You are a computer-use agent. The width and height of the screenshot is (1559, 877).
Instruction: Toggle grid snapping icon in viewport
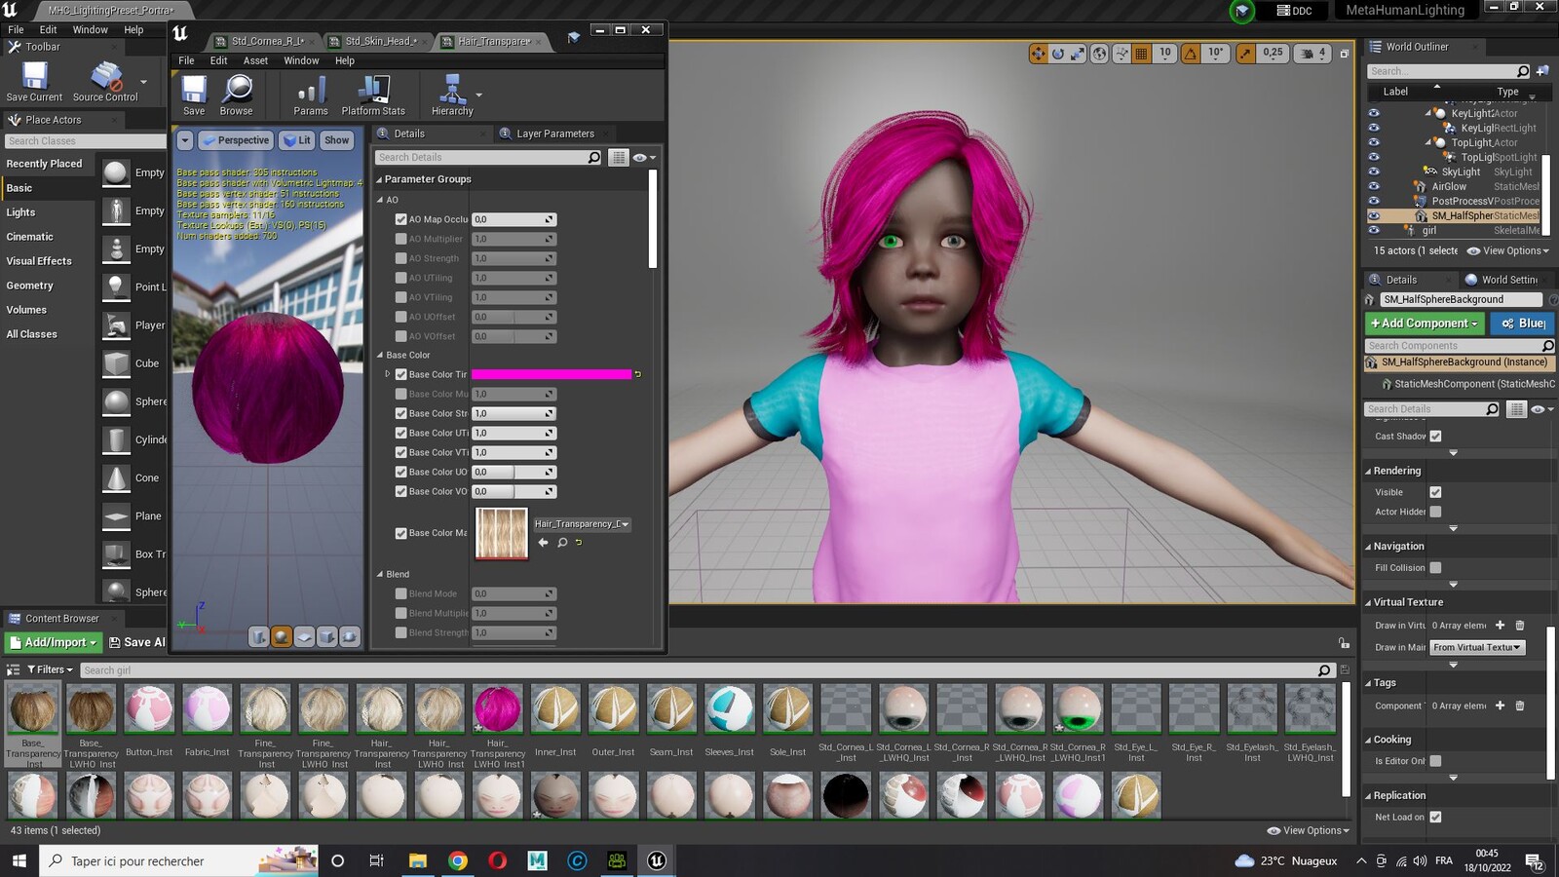[x=1141, y=54]
